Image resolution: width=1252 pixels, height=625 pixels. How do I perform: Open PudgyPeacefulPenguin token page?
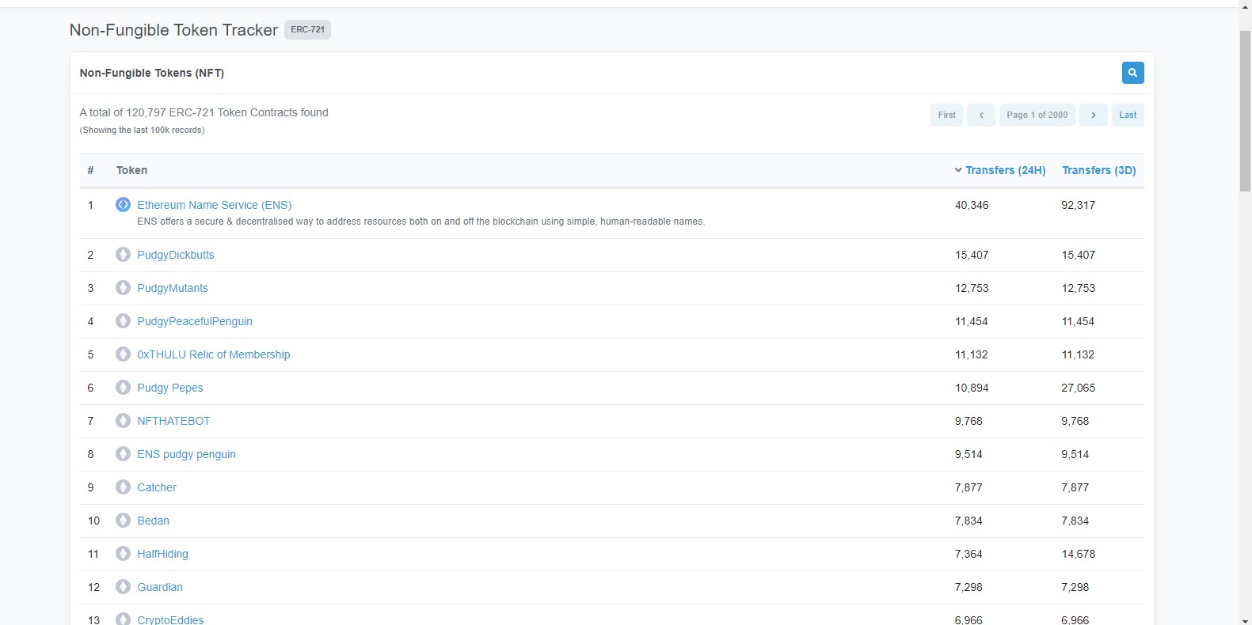[x=195, y=321]
